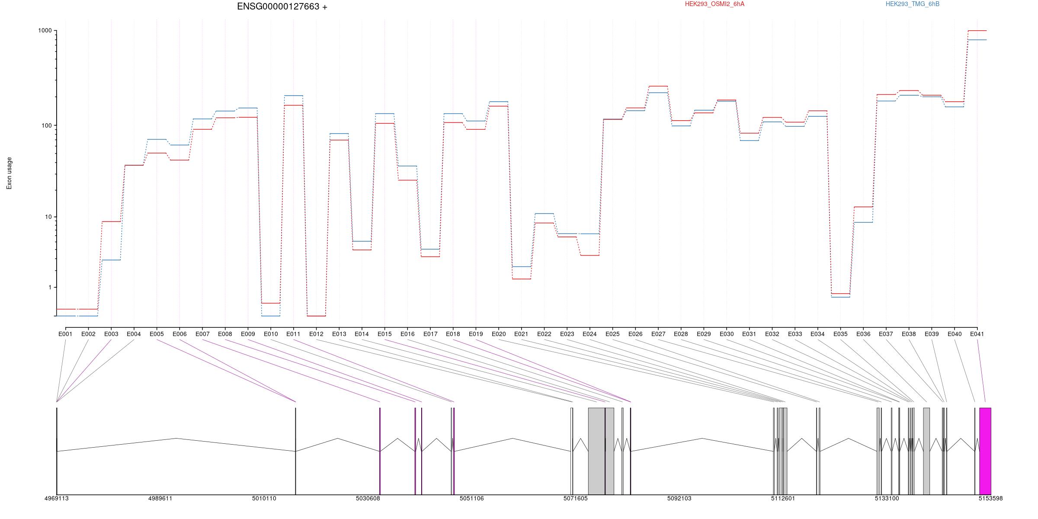Screen dimensions: 1038x519
Task: Click exon label E020
Action: click(x=499, y=334)
